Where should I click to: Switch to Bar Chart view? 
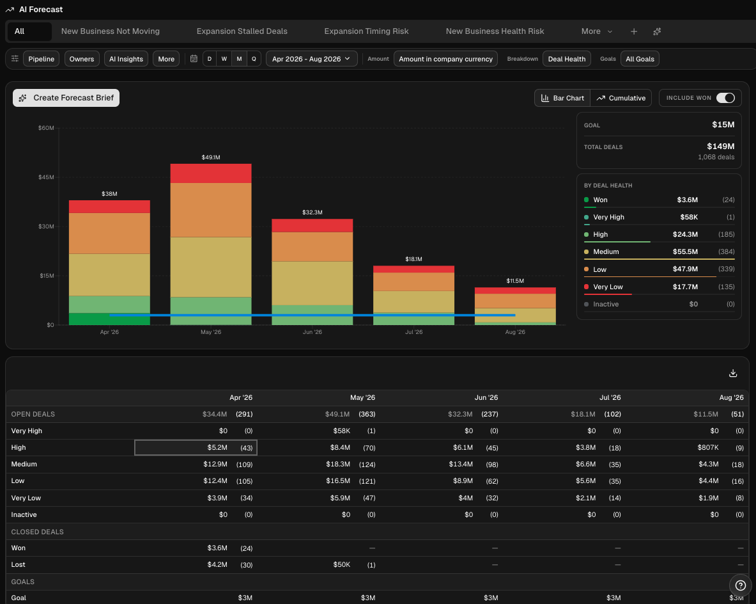562,98
